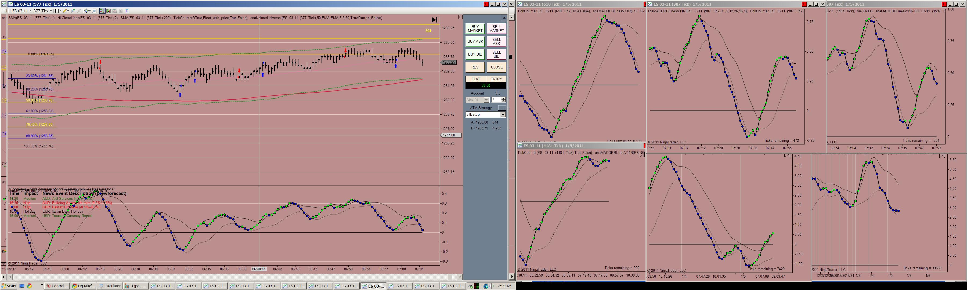967x290 pixels.
Task: Click the 23.60% (1261.86) Fibonacci level label
Action: (x=39, y=76)
